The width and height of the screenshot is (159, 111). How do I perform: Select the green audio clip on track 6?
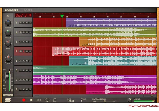tap(65, 70)
